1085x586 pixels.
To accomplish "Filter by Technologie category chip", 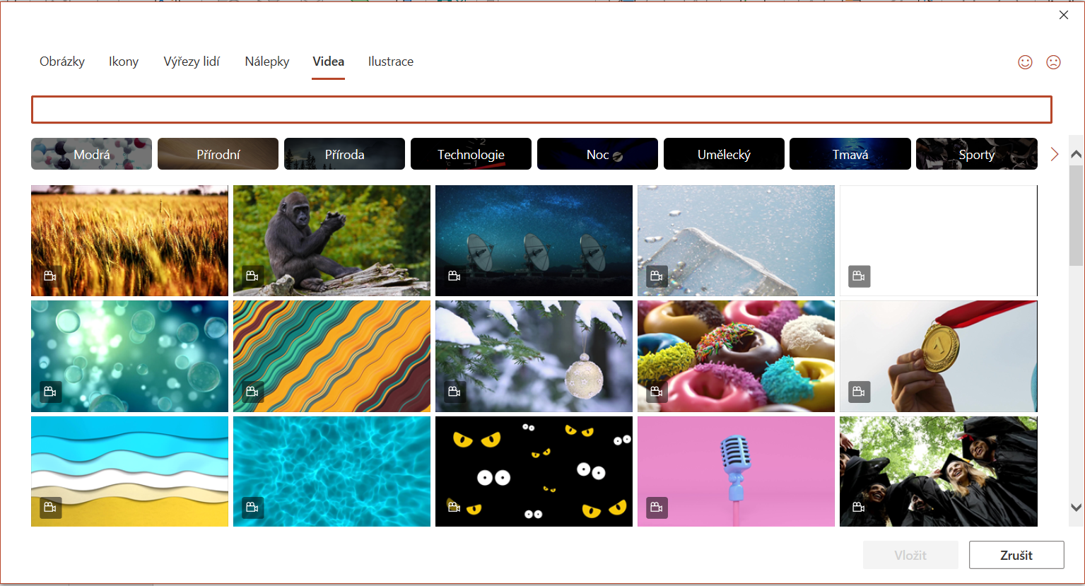I will coord(471,154).
